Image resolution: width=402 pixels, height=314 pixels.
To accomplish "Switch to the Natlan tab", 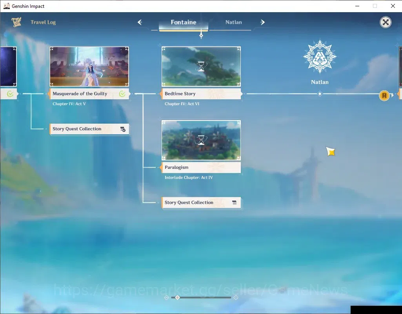I will 234,22.
